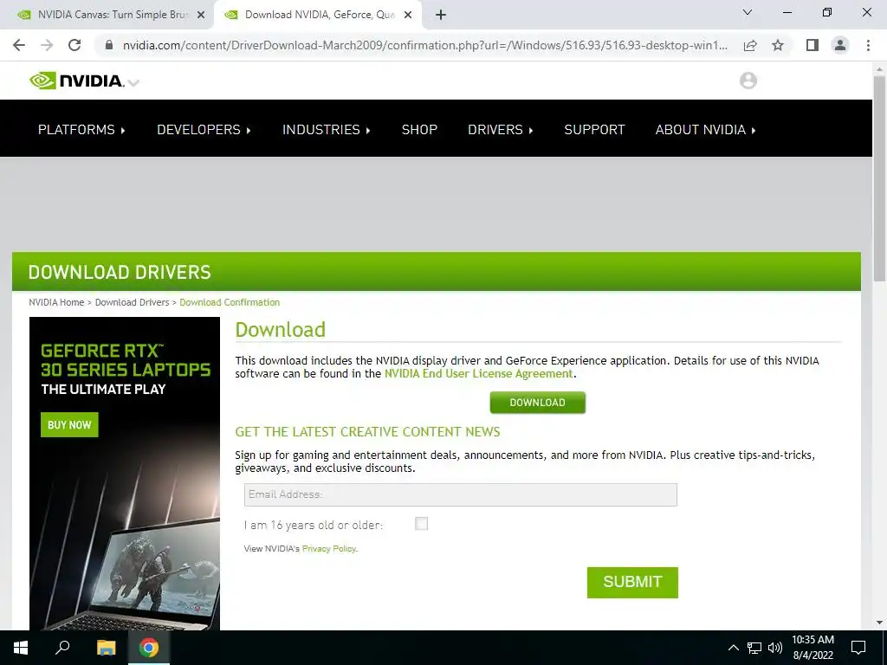Screen dimensions: 887x665
Task: Open a new tab with plus icon
Action: [x=441, y=16]
